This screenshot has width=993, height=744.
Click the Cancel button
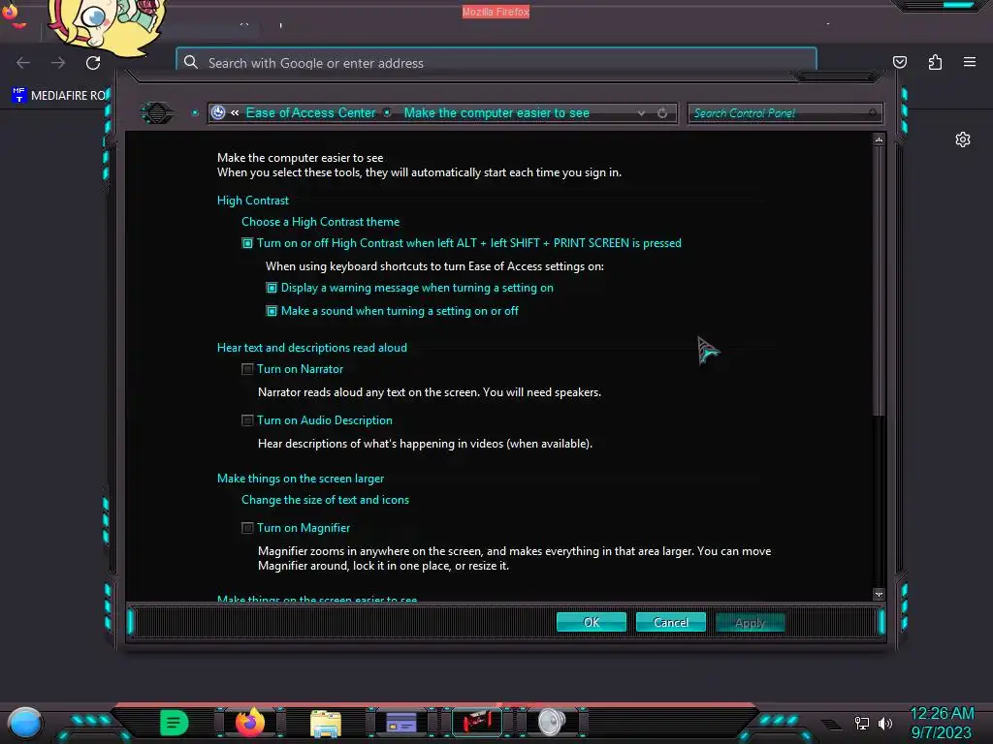[671, 623]
